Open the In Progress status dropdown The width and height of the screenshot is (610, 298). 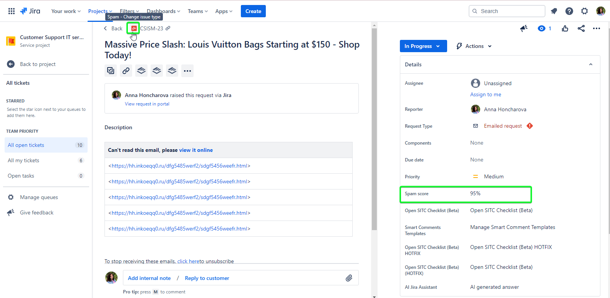click(423, 46)
